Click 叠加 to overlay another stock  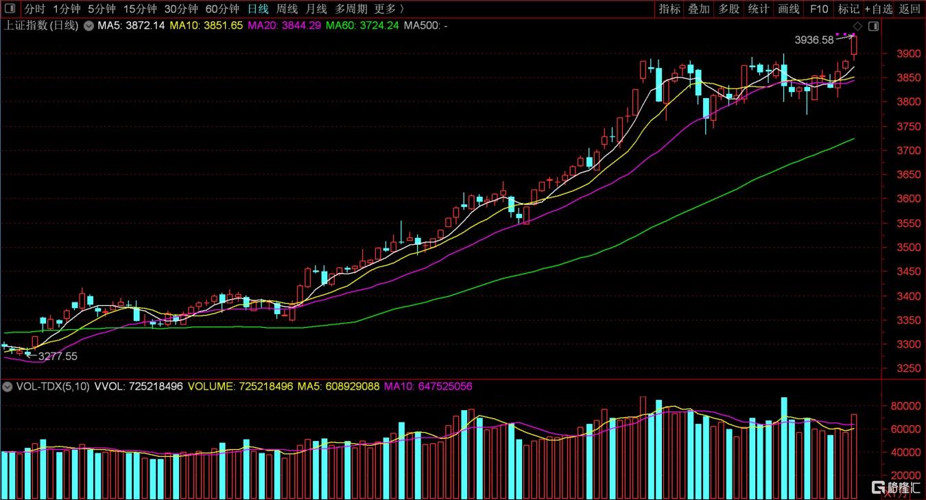[699, 9]
